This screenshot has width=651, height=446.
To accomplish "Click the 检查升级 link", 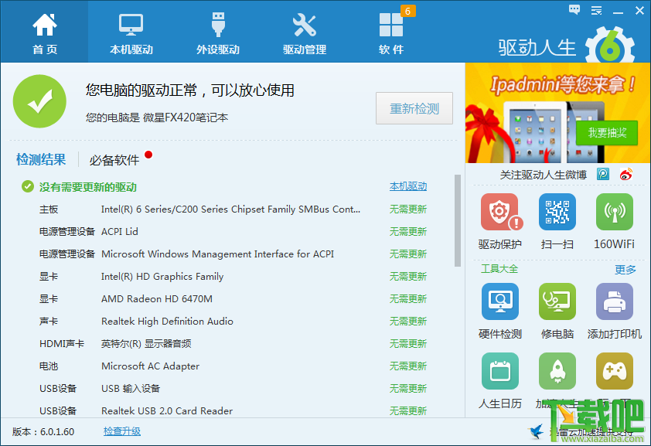I will (x=122, y=431).
